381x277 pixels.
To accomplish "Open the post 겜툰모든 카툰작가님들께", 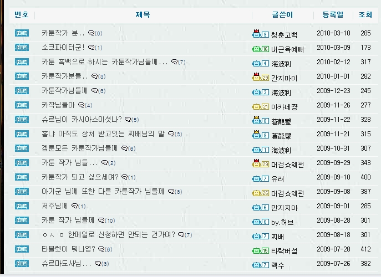I will pos(79,148).
